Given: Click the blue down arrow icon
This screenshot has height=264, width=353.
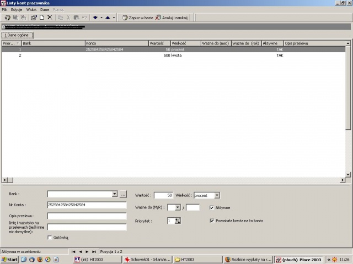Looking at the screenshot, I should 95,18.
